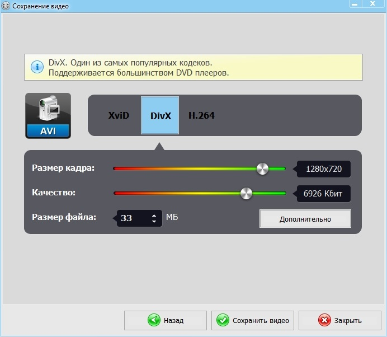Click the 6926 Кбит quality value
Screen dimensions: 387x337
[323, 194]
